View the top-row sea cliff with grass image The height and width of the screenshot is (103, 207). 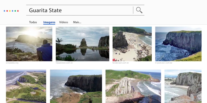click(x=178, y=44)
